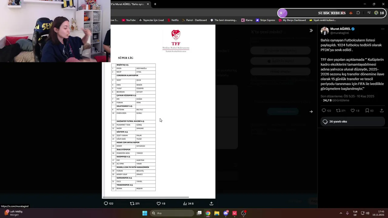Open The best streaming bookmark
Screen dimensions: 388x218
223,20
